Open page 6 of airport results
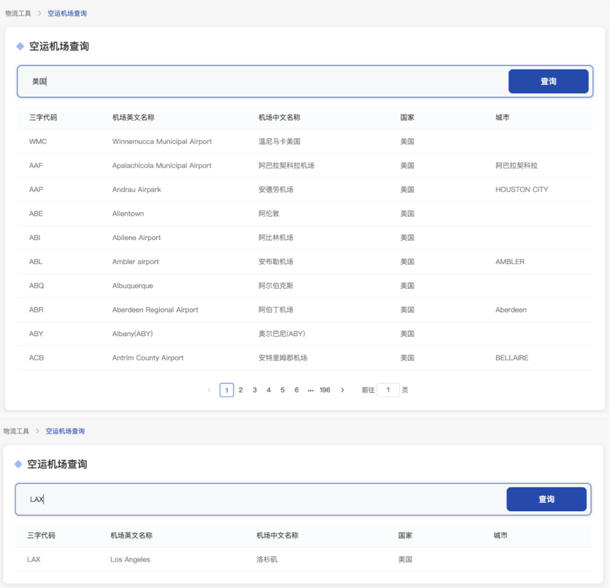Viewport: 610px width, 588px height. coord(296,390)
